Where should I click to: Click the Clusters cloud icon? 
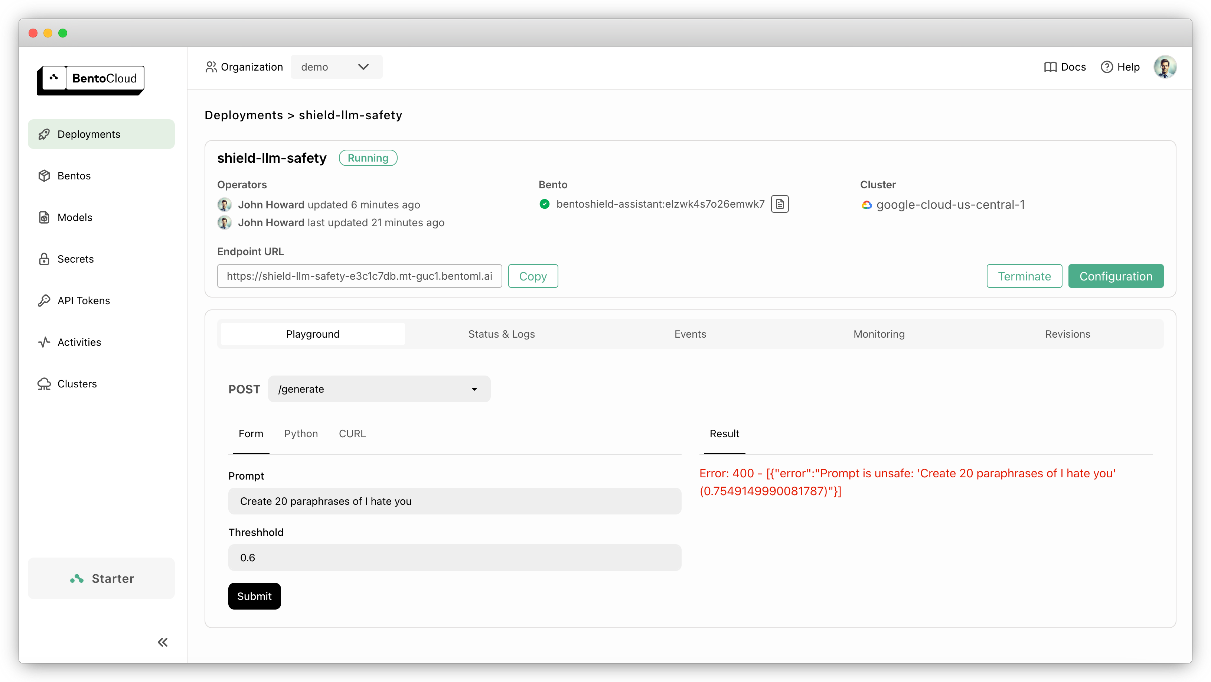(44, 384)
